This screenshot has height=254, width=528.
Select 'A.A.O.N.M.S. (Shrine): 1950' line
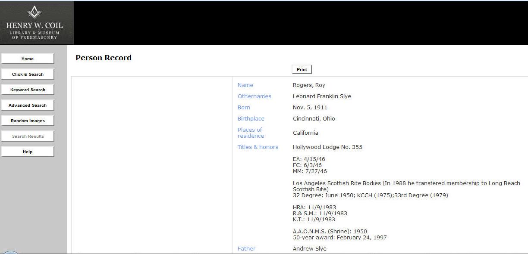point(330,232)
